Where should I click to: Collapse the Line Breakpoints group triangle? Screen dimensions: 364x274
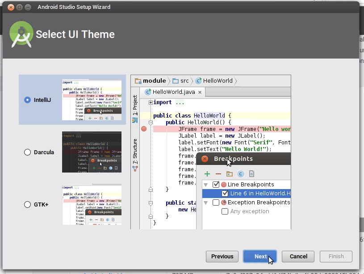point(205,184)
